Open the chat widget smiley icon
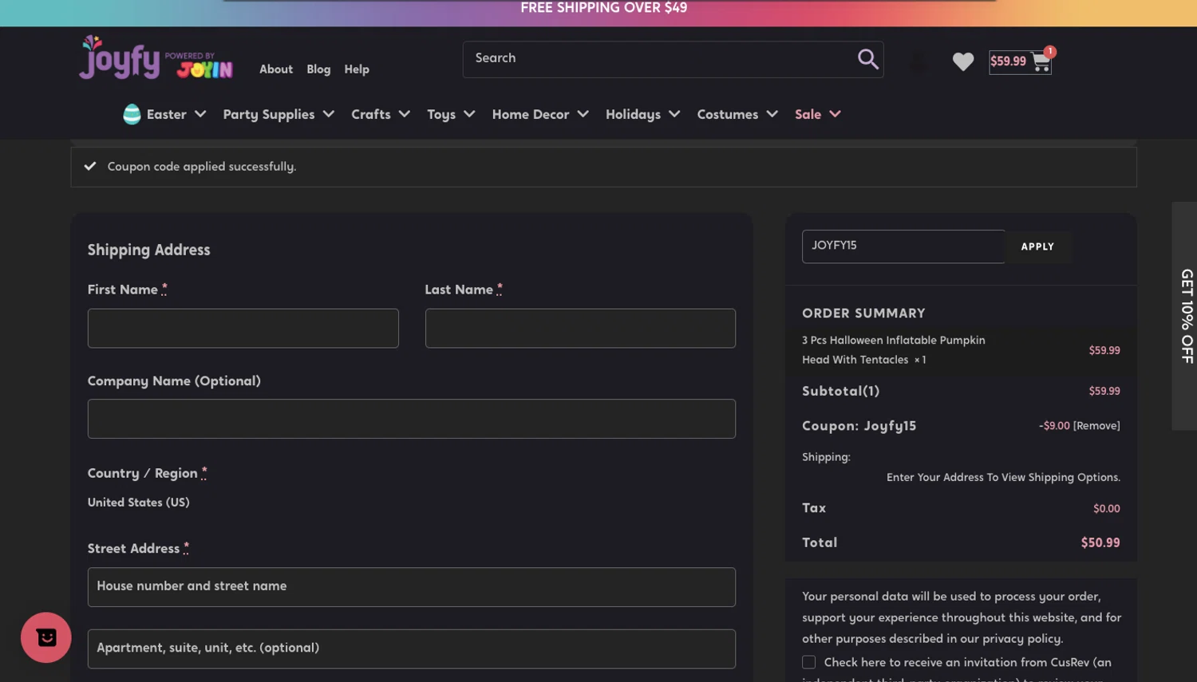 tap(46, 637)
